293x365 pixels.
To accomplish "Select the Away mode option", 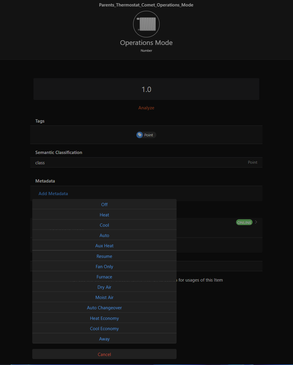I will [x=104, y=339].
